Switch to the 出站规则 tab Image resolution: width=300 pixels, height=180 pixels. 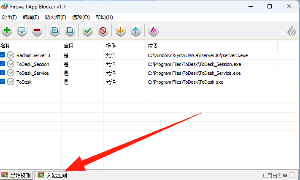coord(16,175)
